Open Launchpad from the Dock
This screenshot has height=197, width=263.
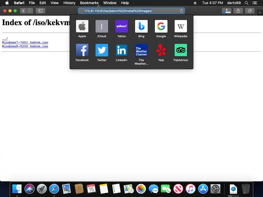point(42,189)
